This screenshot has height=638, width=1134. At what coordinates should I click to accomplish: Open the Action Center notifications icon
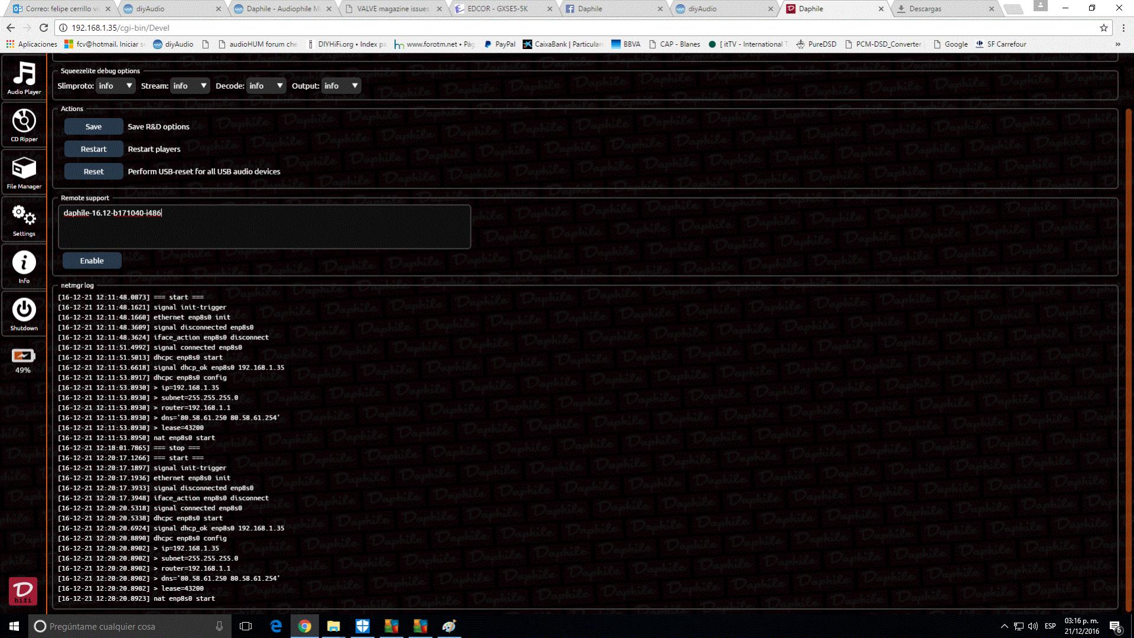click(x=1116, y=627)
